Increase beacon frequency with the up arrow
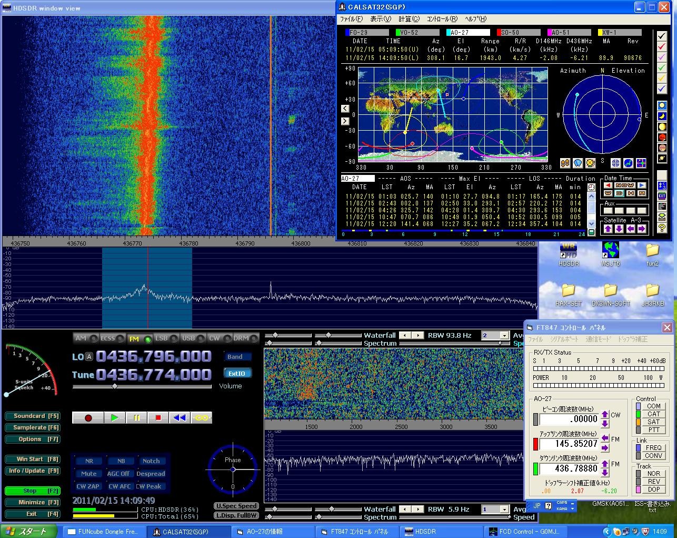Viewport: 677px width, 538px height. (x=605, y=415)
